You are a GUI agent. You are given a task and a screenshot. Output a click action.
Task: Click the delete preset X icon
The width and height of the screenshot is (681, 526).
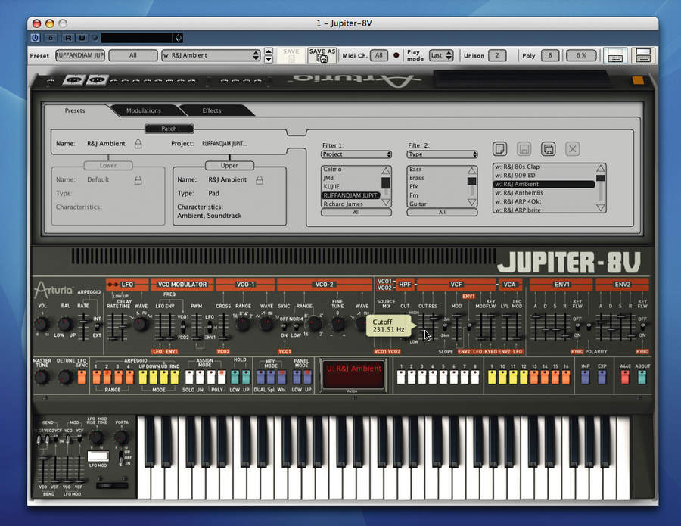coord(573,148)
